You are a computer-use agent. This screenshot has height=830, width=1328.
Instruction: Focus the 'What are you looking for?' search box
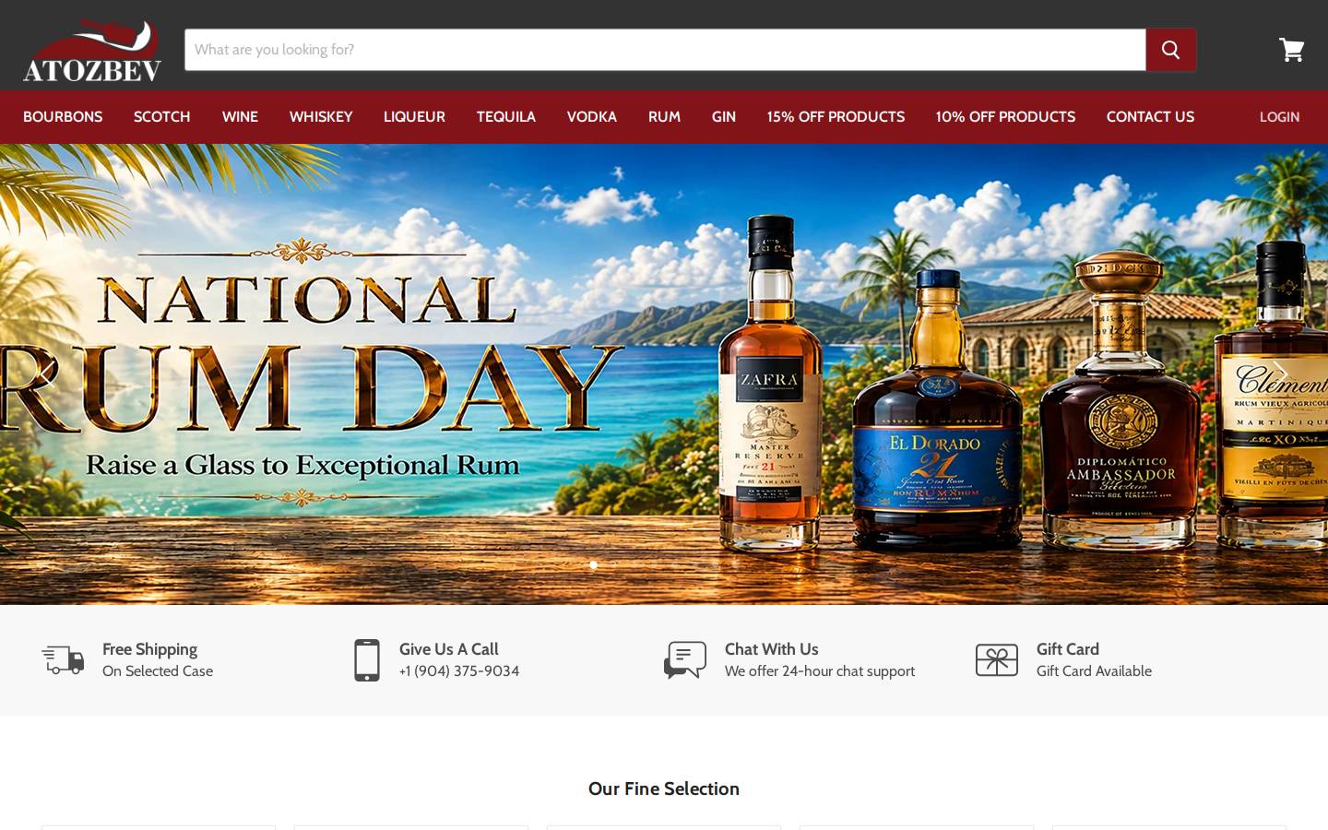(x=665, y=50)
